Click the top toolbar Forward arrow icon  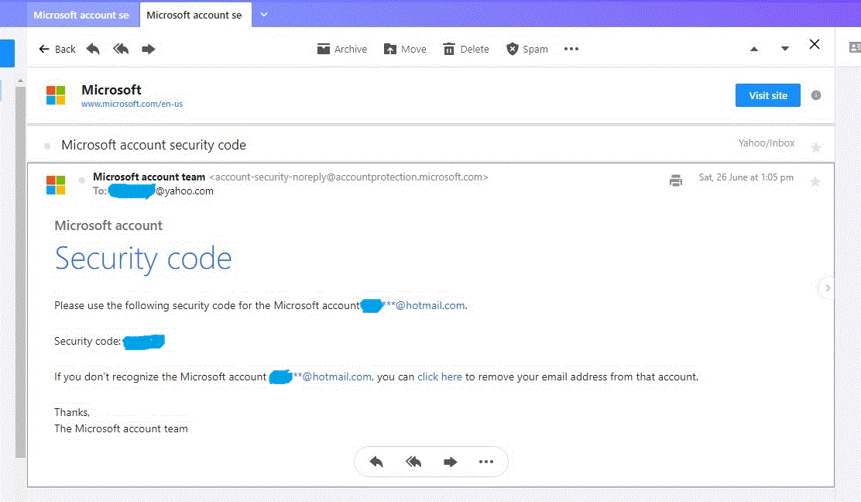coord(148,49)
